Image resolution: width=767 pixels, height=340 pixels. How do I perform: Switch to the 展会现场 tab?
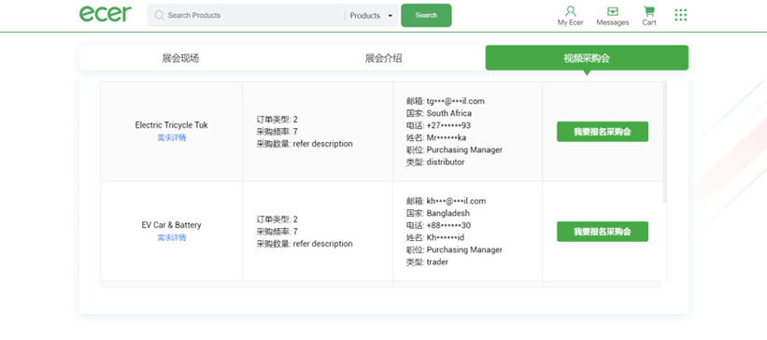tap(180, 58)
